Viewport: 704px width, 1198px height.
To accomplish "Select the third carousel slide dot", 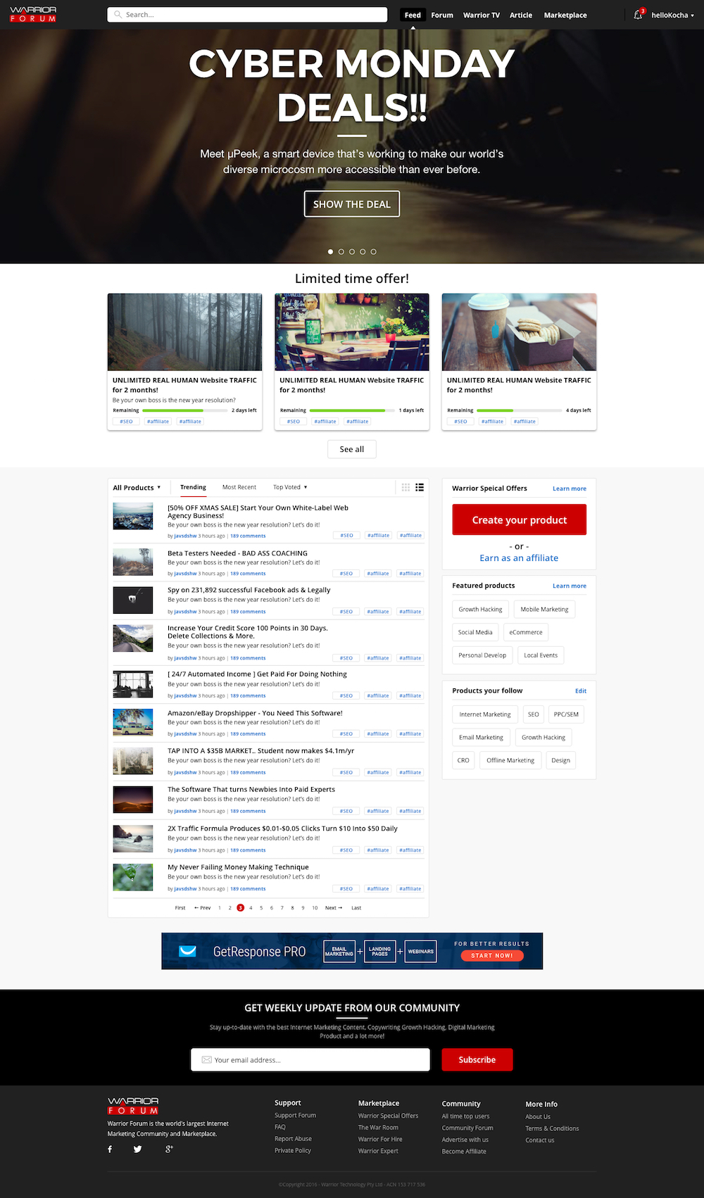I will [352, 251].
